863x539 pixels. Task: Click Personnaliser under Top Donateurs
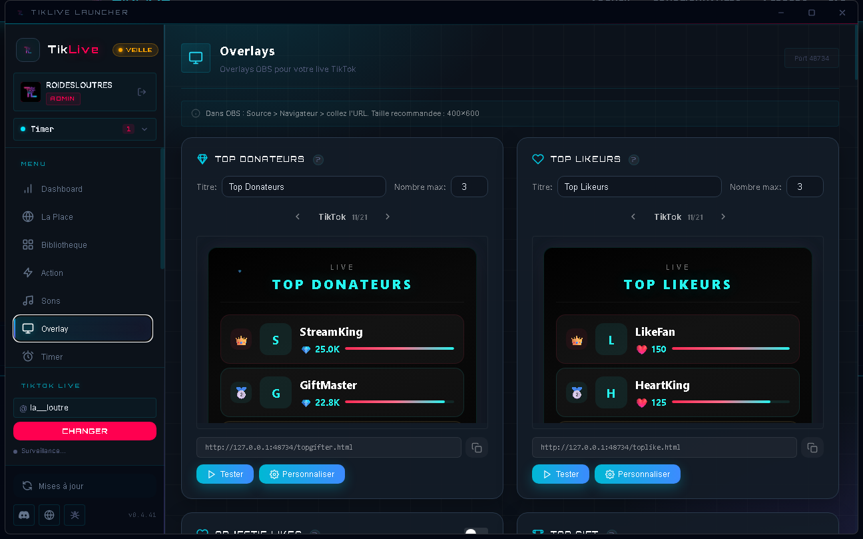pyautogui.click(x=302, y=474)
